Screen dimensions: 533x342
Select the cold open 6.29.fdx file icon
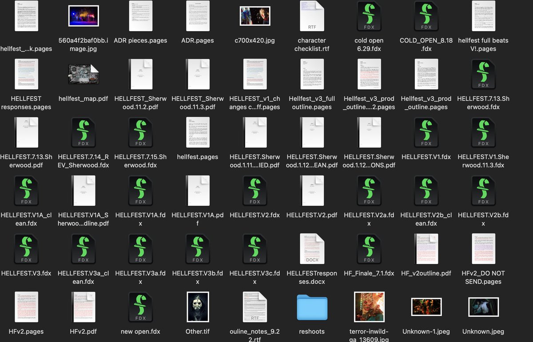(369, 16)
